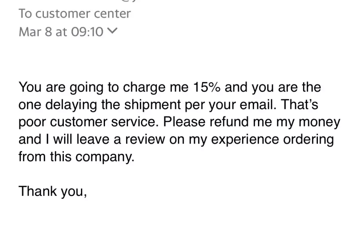Click the word 'charge' in the first line

pyautogui.click(x=144, y=87)
